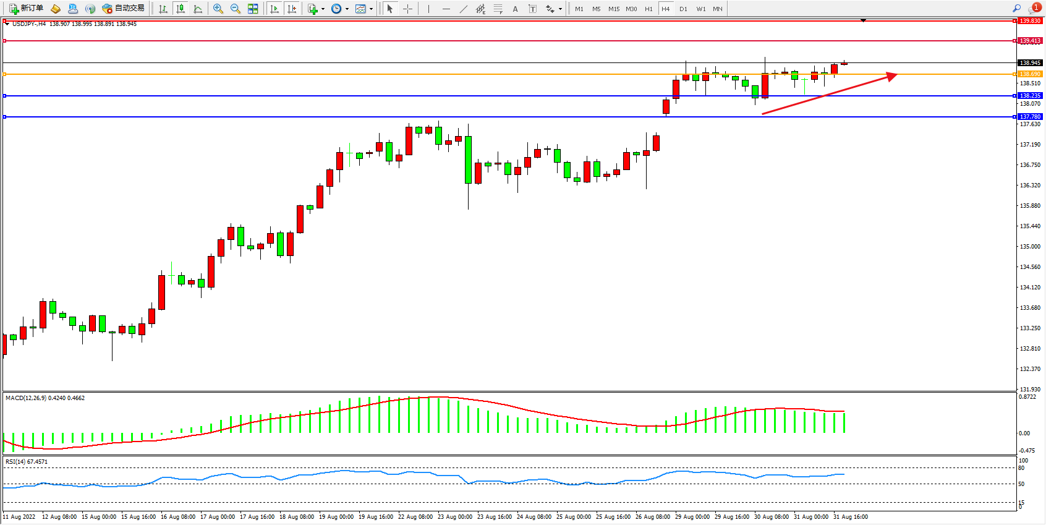This screenshot has height=525, width=1046.
Task: Toggle AutoTrading (自动交易) button
Action: 123,9
